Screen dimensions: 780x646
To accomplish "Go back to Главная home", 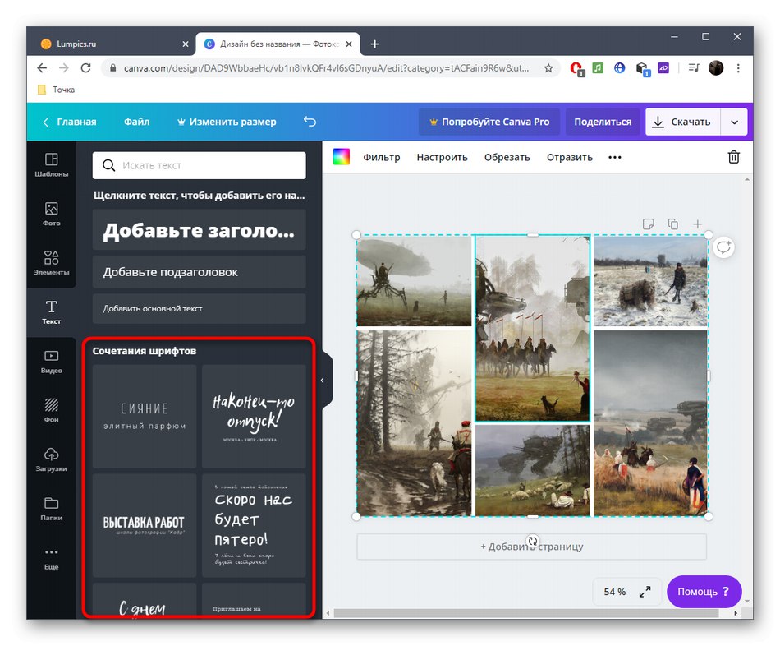I will [70, 122].
